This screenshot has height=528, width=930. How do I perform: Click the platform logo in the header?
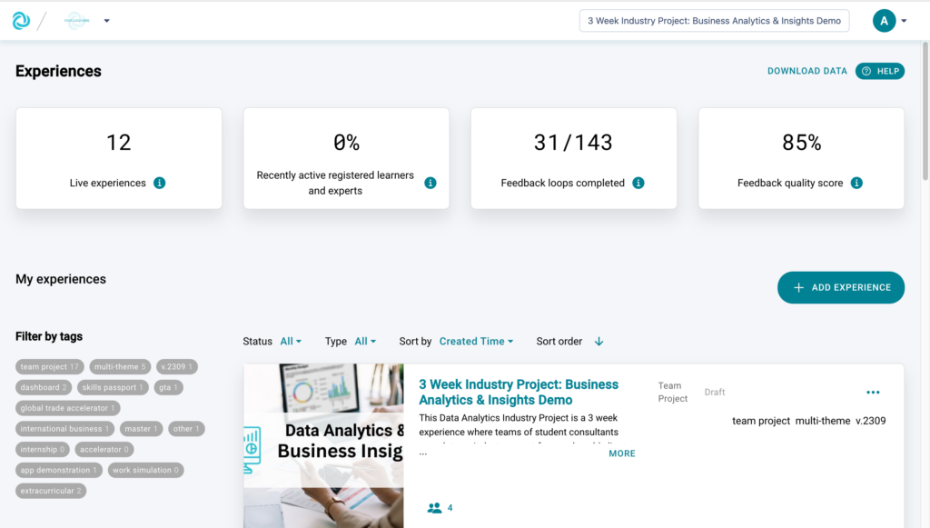(20, 20)
